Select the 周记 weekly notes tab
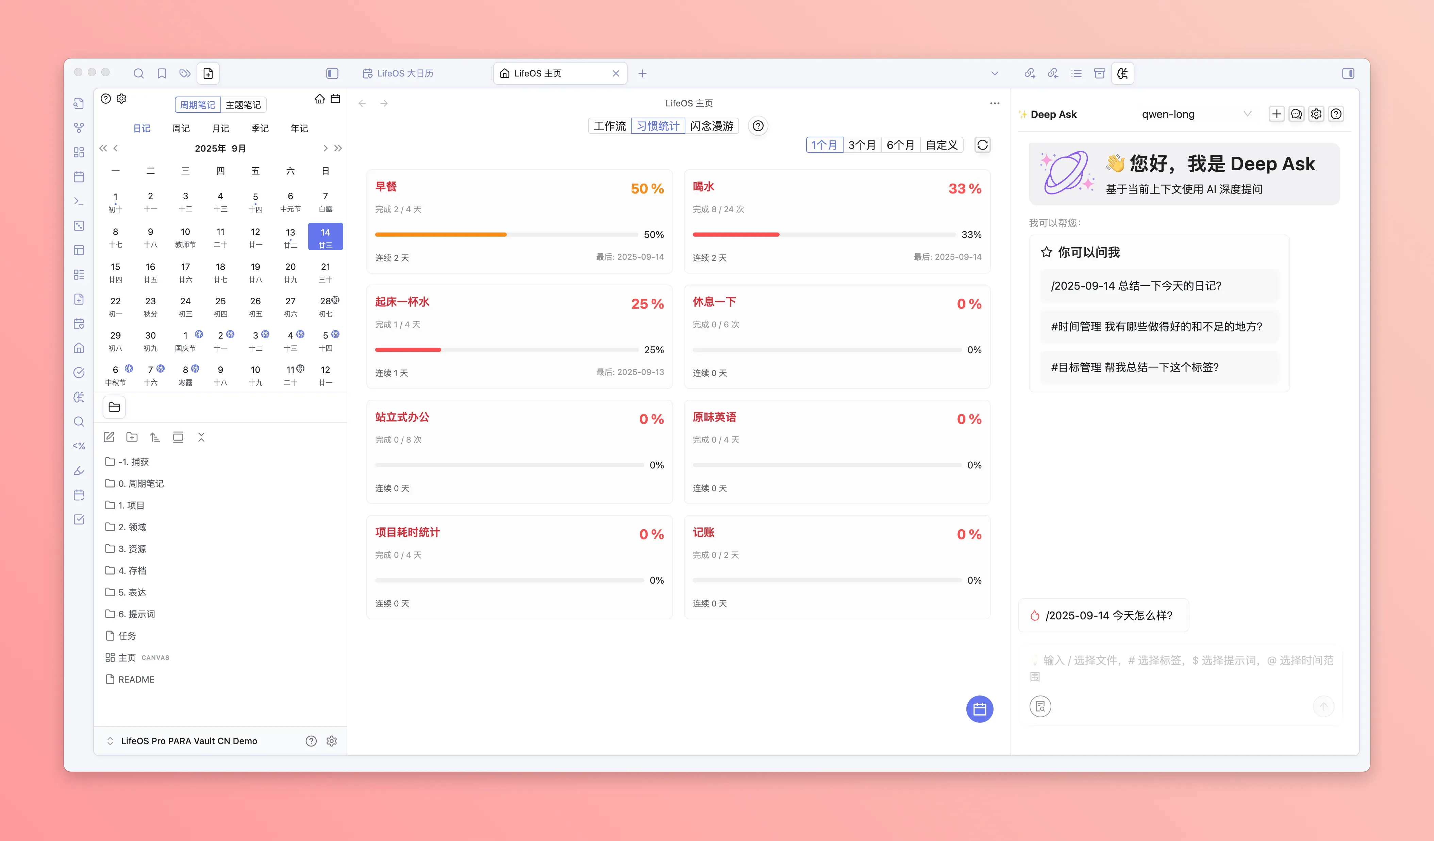Image resolution: width=1434 pixels, height=841 pixels. (x=181, y=128)
